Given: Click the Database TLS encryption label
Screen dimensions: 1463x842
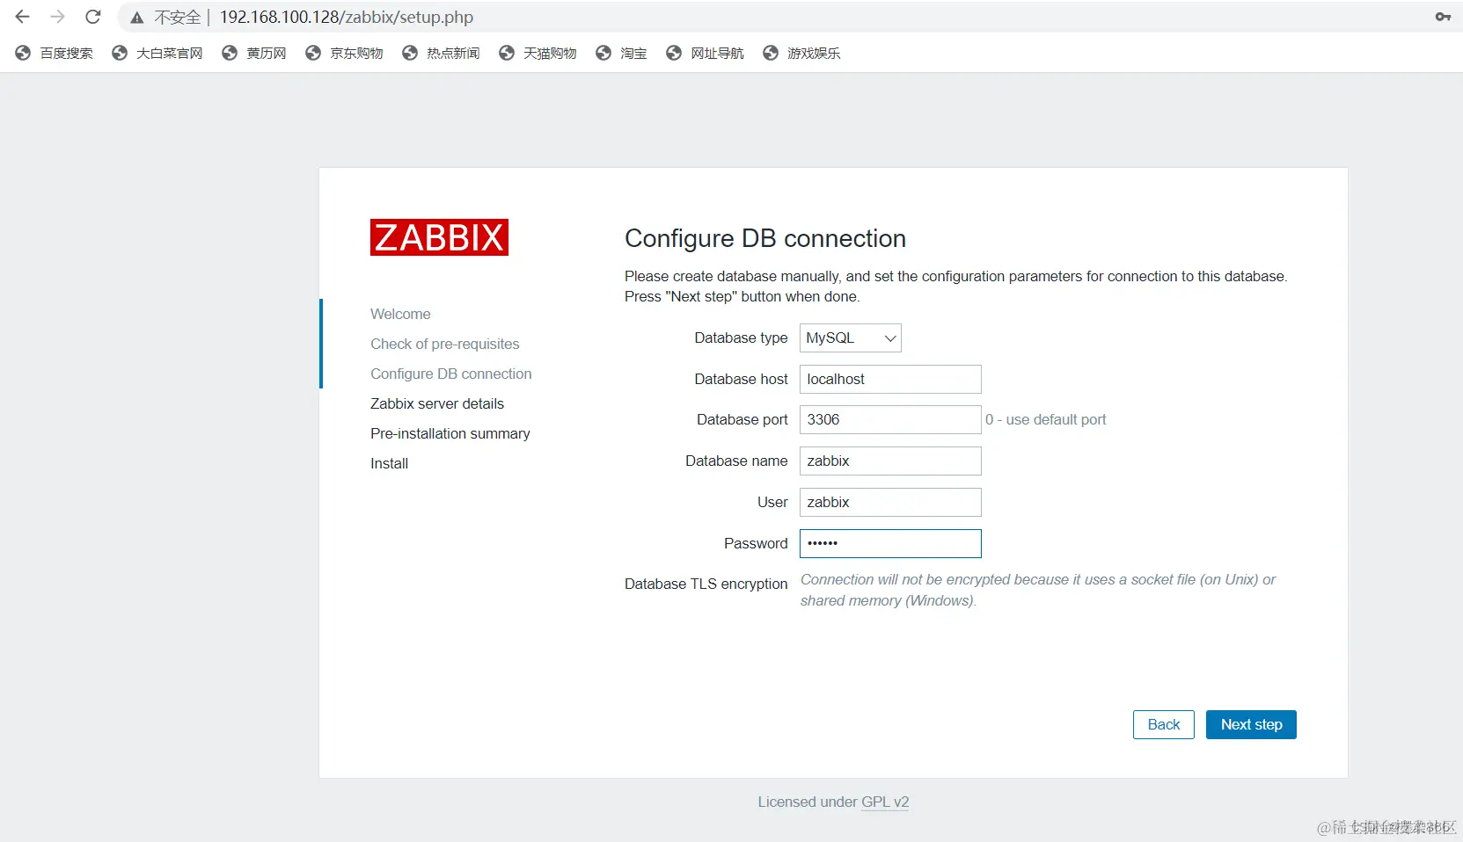Looking at the screenshot, I should (706, 584).
